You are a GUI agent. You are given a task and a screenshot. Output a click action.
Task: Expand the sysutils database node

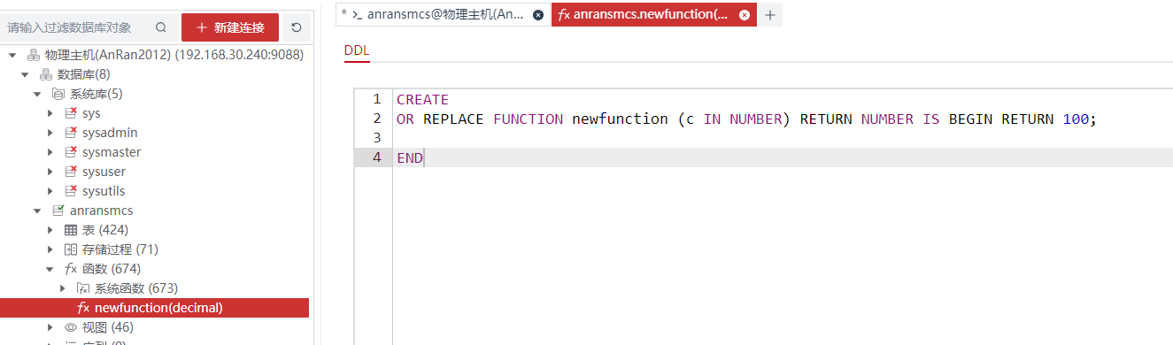coord(50,191)
